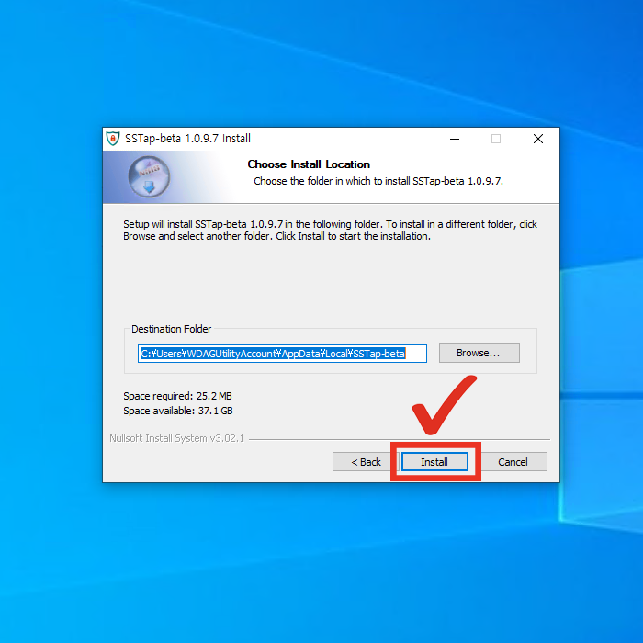Click the 'Setup will install SSTap-beta' instruction text

click(330, 230)
